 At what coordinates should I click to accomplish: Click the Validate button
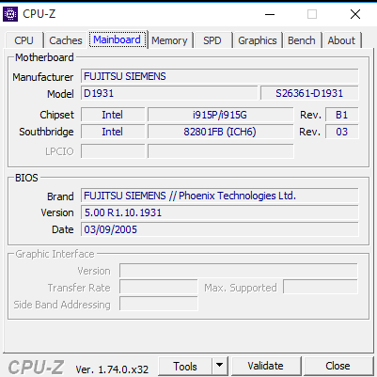click(265, 366)
